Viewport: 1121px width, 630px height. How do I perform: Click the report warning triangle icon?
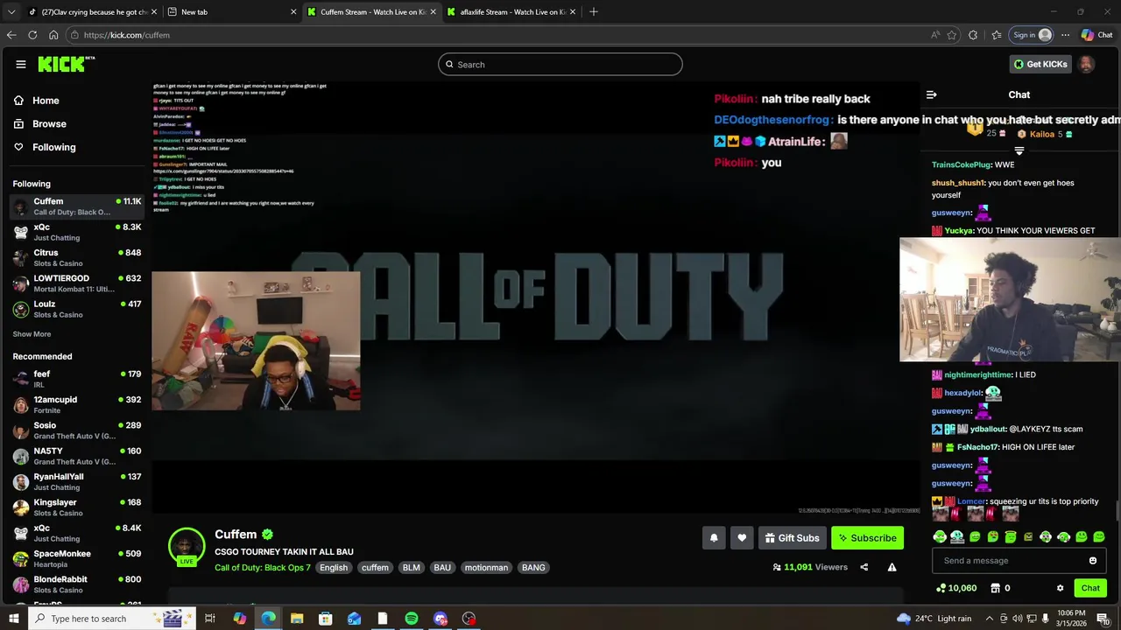click(892, 567)
